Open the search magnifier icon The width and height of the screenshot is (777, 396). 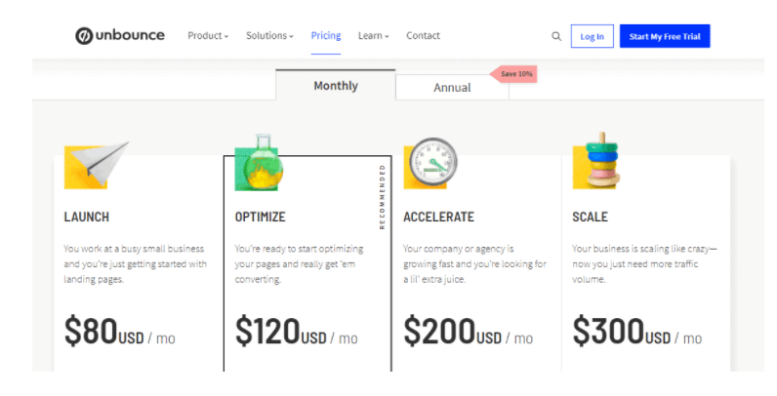(x=556, y=36)
